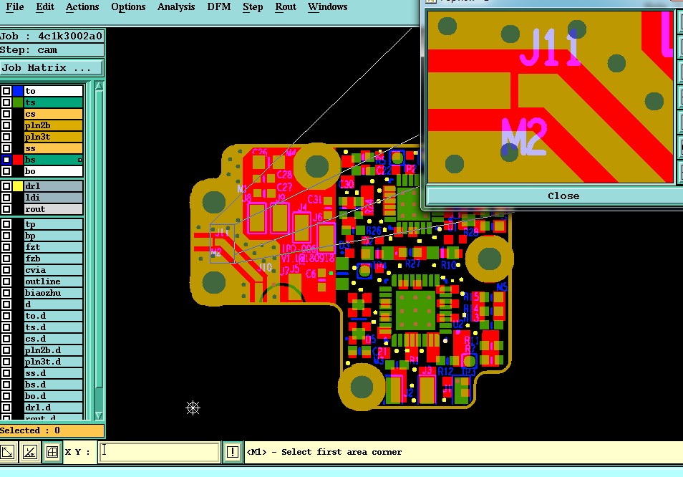
Task: Open the Rout menu
Action: click(286, 7)
